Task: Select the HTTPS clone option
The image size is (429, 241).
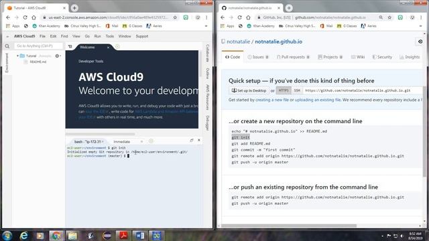Action: tap(284, 90)
